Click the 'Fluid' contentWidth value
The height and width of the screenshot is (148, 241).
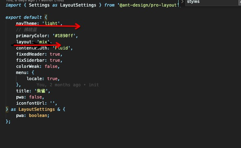(61, 48)
